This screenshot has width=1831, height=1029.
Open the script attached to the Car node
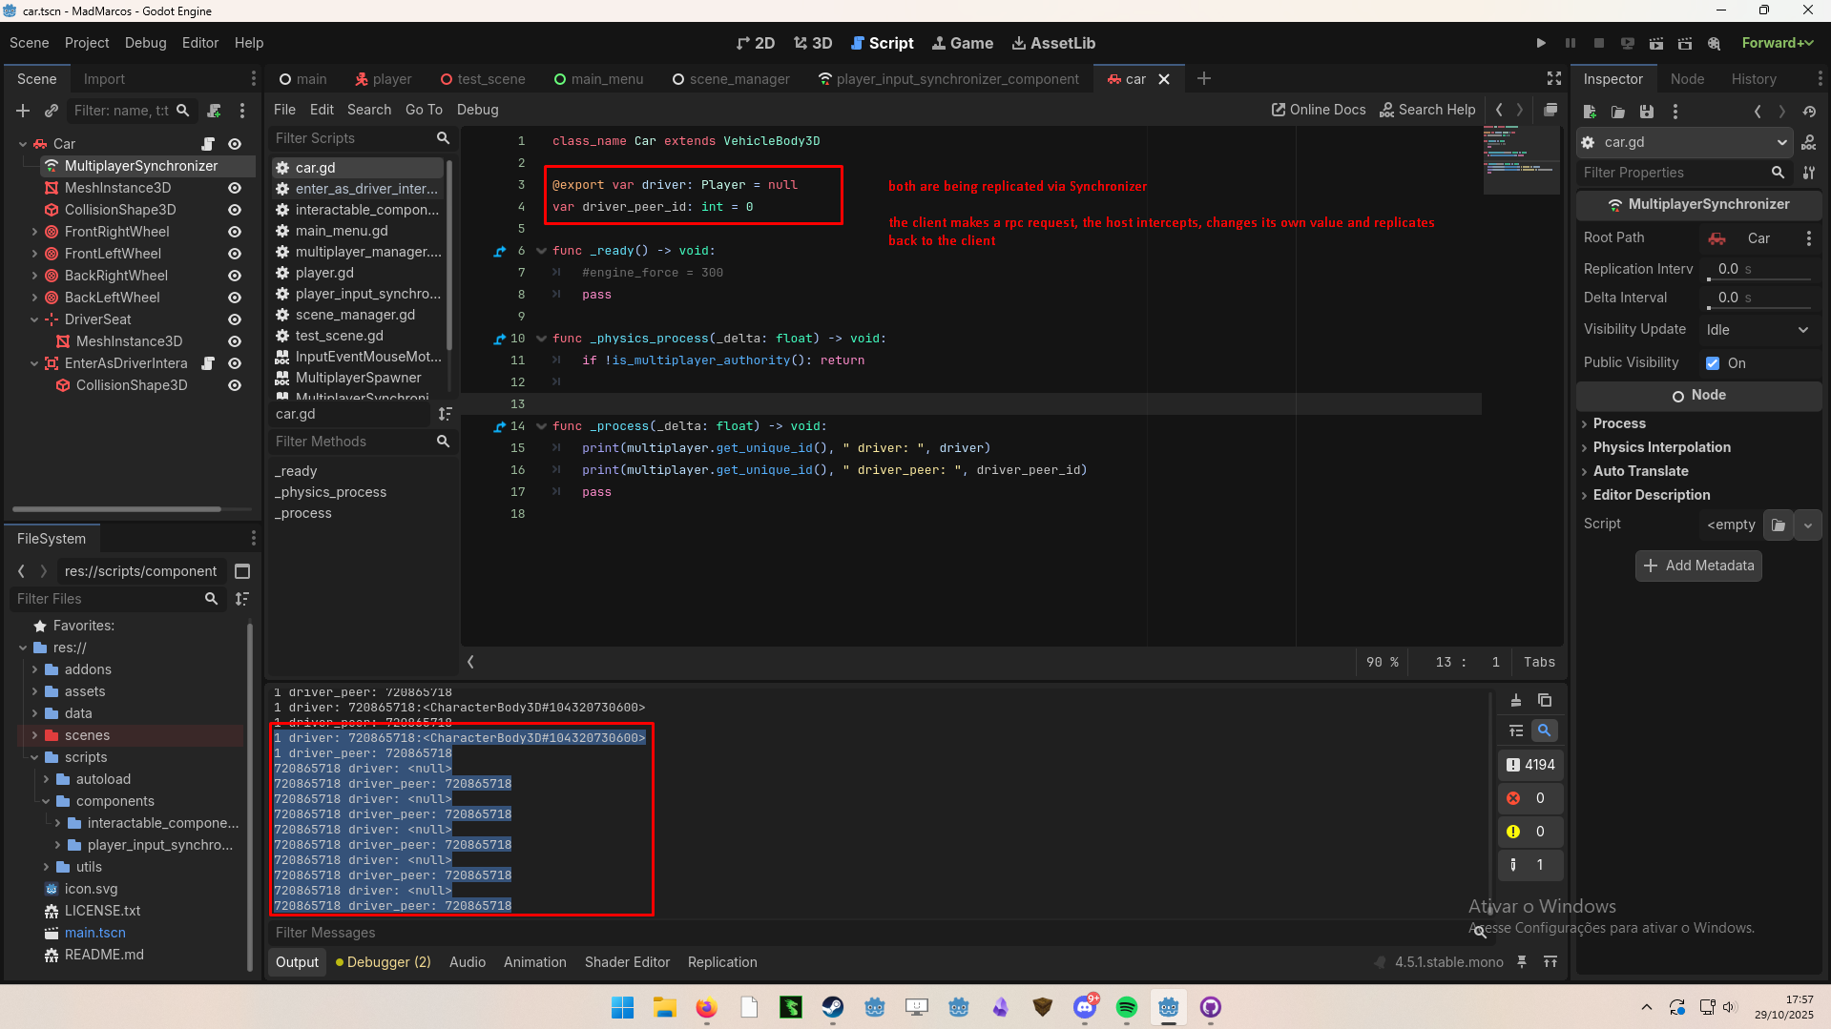point(207,144)
